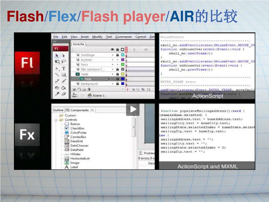The image size is (269, 202).
Task: Open the View menu
Action: [x=74, y=37]
